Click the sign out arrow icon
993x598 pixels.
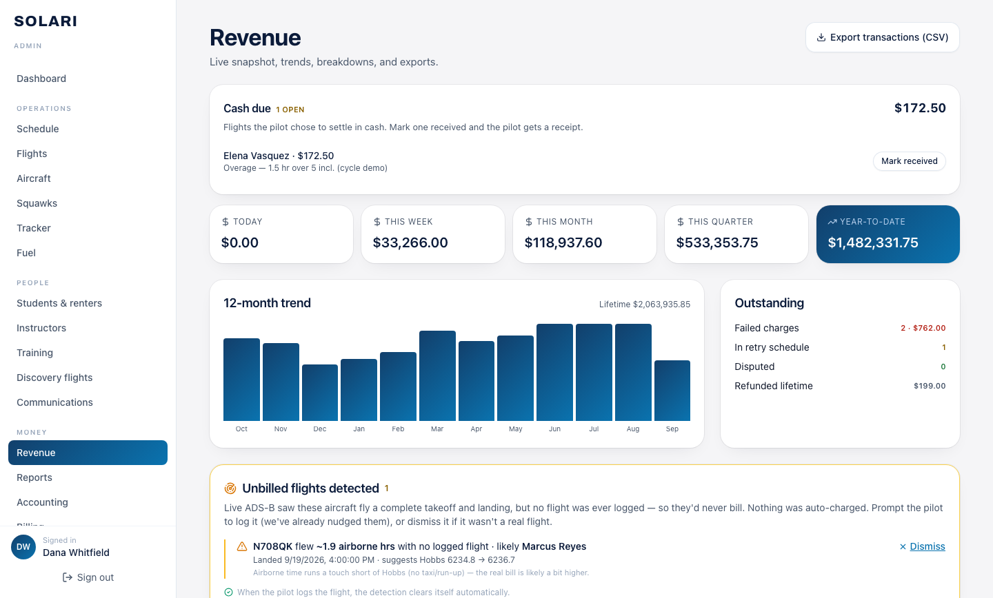pos(68,577)
